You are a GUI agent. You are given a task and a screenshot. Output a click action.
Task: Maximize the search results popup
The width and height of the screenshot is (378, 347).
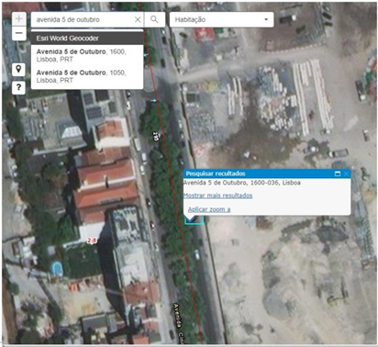tap(338, 173)
